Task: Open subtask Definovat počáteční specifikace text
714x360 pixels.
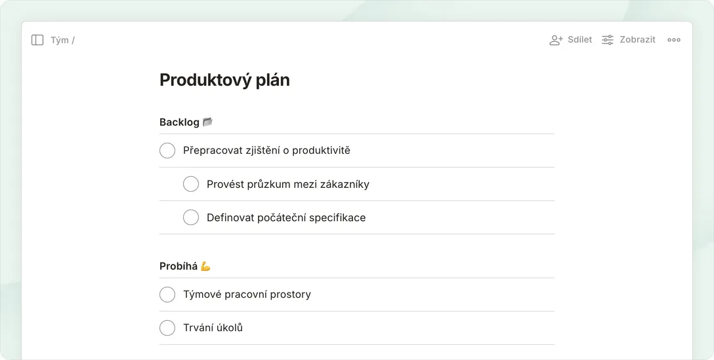Action: (286, 217)
